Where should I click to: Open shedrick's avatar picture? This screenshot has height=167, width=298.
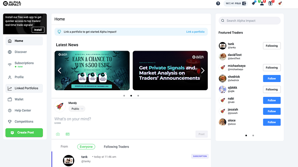pos(222,78)
